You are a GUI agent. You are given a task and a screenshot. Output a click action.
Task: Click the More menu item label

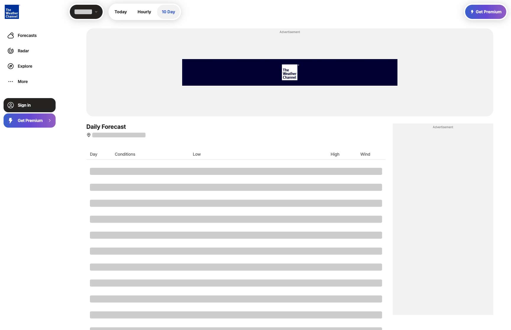(23, 82)
